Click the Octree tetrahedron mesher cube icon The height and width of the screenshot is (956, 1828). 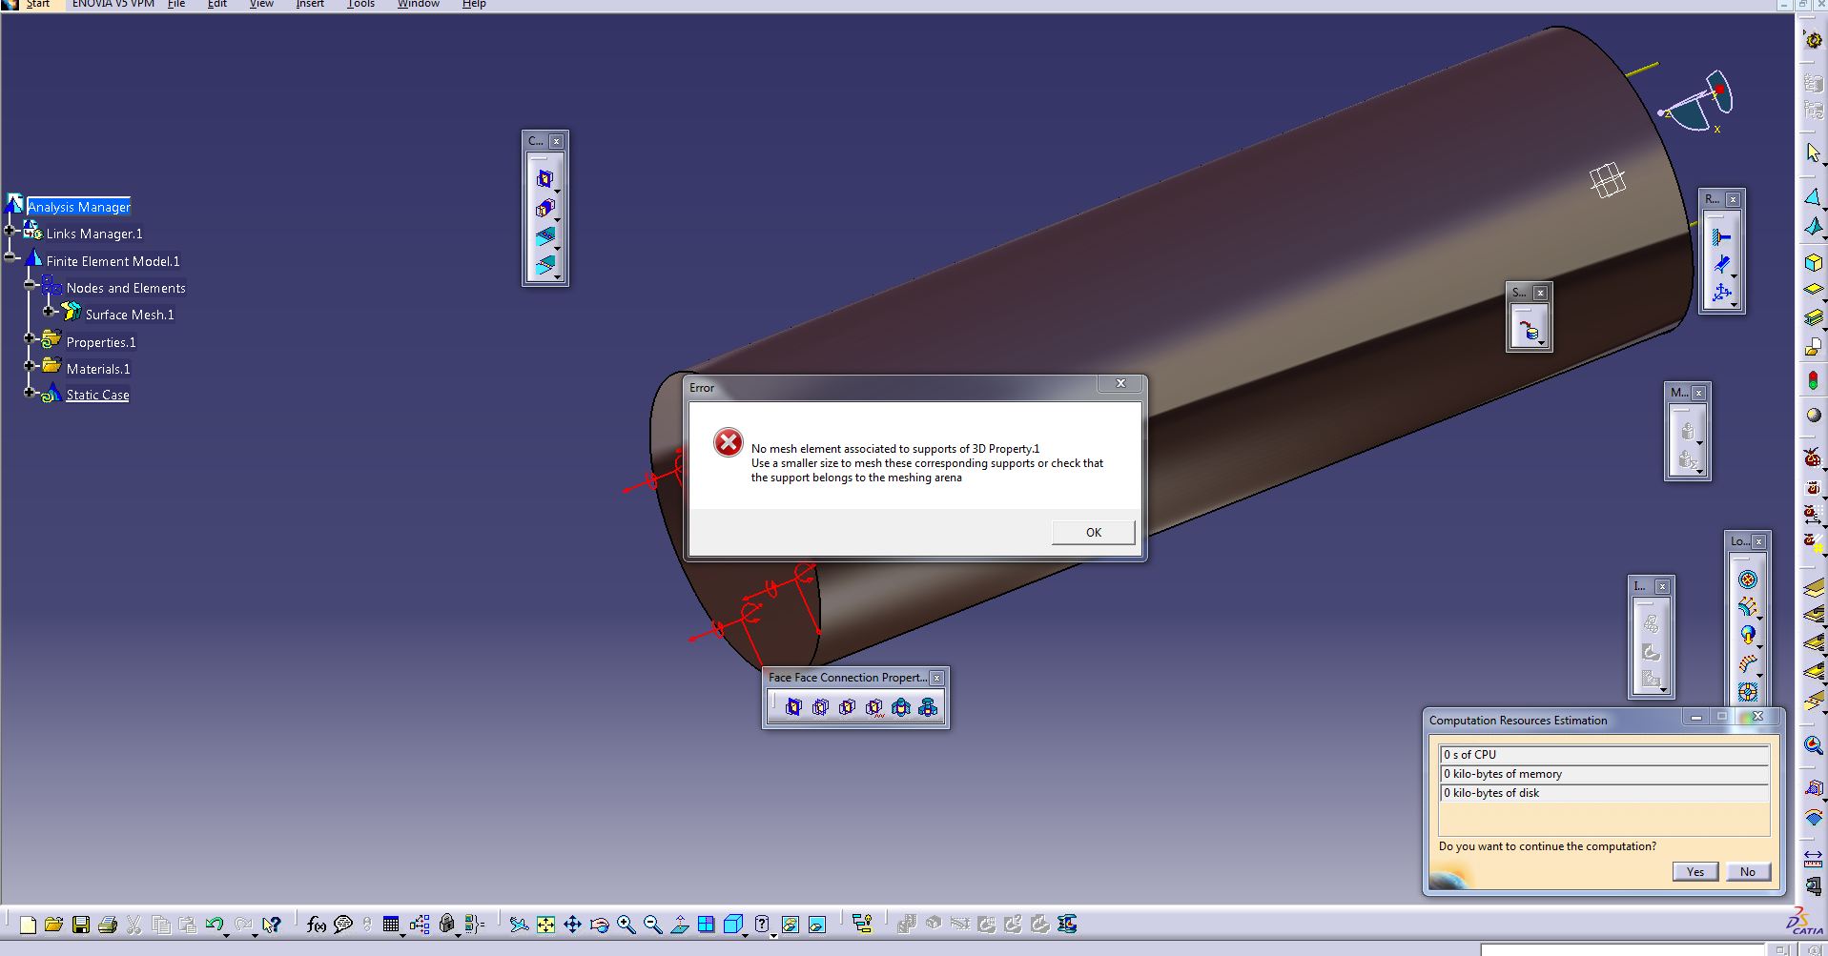(1813, 262)
